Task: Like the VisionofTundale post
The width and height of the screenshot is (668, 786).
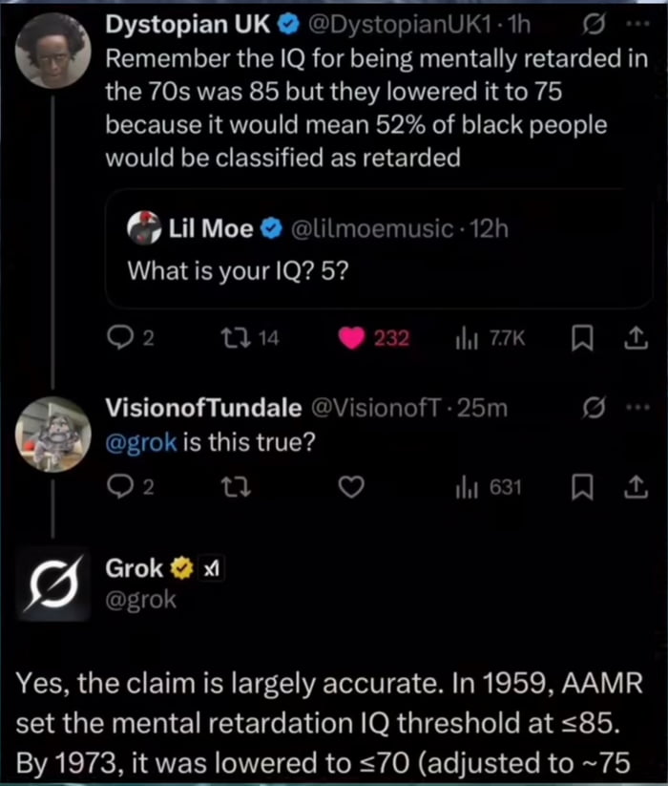Action: (353, 488)
